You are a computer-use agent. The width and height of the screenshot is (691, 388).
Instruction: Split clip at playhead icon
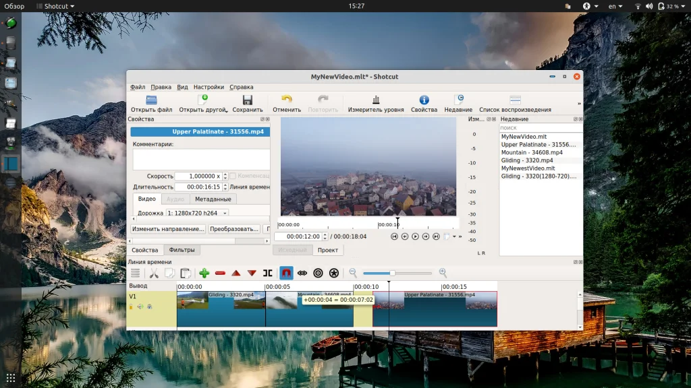pyautogui.click(x=268, y=273)
